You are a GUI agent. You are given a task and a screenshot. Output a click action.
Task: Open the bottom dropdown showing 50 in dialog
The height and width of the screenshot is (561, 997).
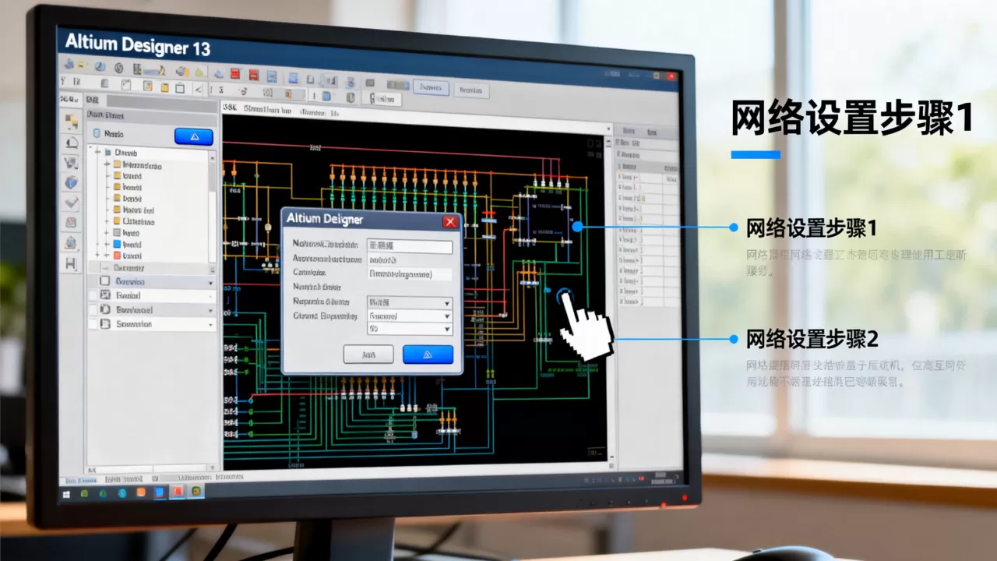pos(410,329)
